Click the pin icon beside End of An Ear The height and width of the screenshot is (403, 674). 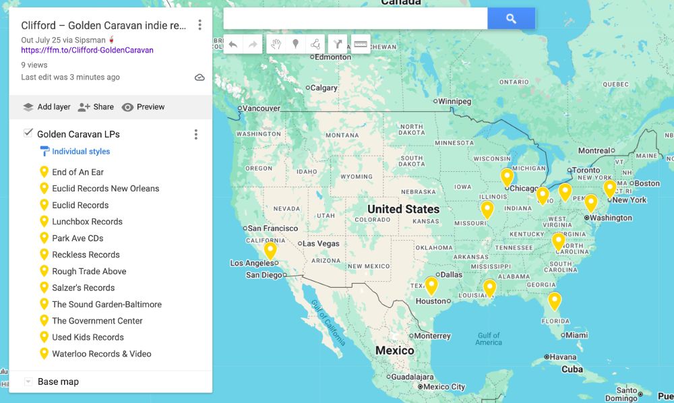pyautogui.click(x=44, y=172)
